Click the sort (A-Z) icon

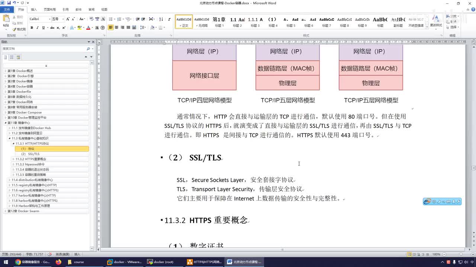coord(161,19)
